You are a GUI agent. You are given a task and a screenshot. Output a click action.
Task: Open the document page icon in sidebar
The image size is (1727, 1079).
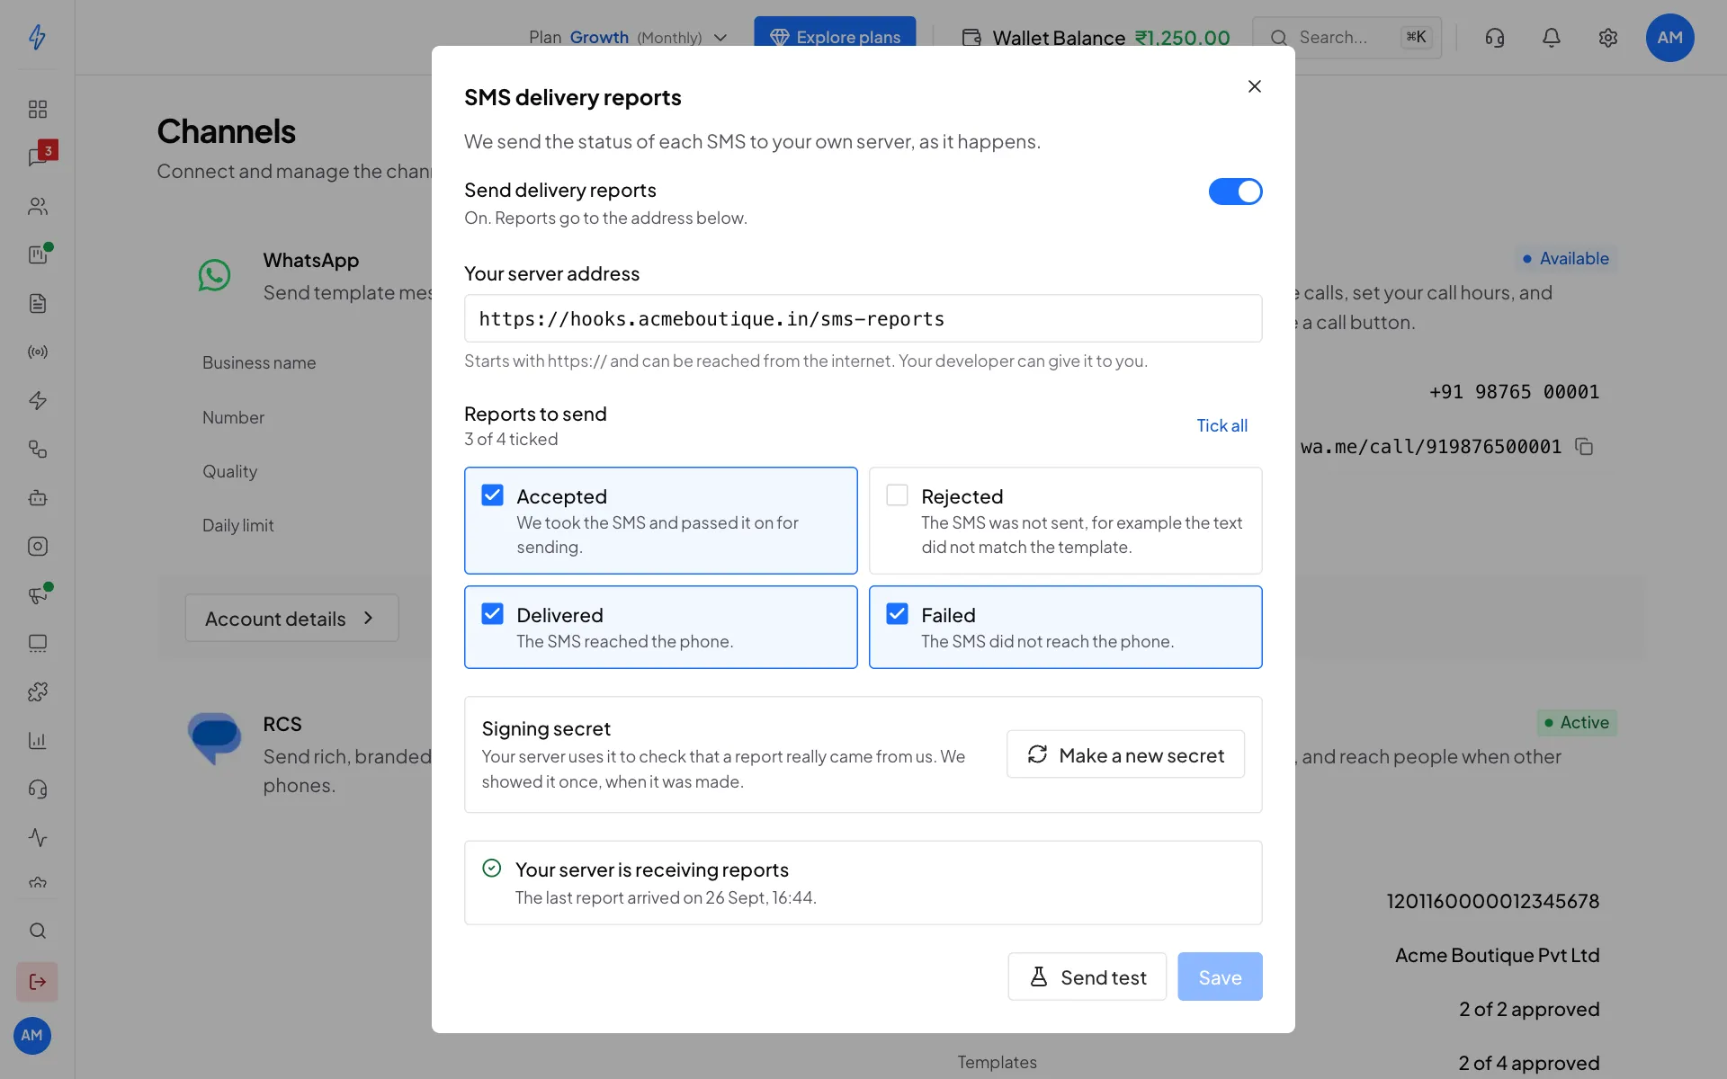coord(37,304)
